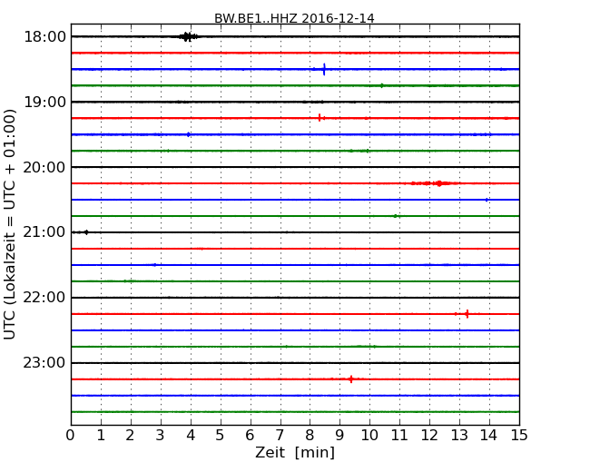Select the red spike on the 23:15 trace
The width and height of the screenshot is (590, 472).
pyautogui.click(x=351, y=379)
